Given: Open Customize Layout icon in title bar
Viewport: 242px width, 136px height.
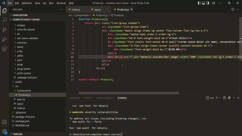Looking at the screenshot, I should point(213,3).
